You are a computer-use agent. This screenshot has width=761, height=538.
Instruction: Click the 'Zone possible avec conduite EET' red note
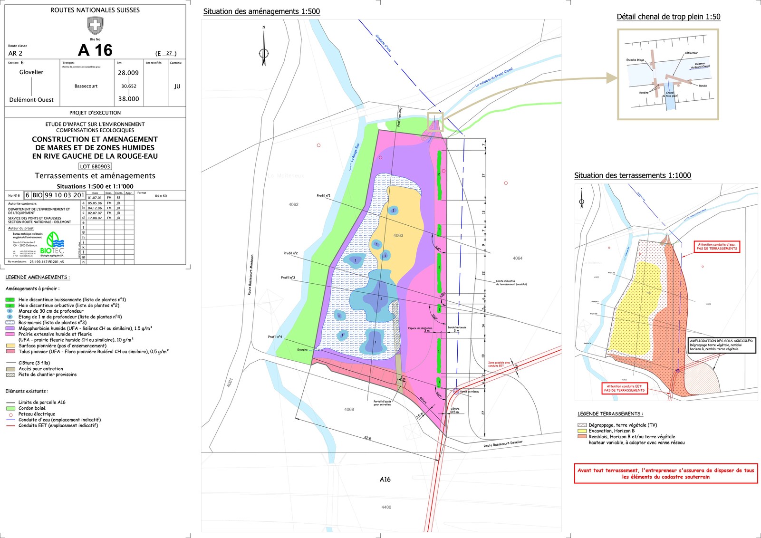[499, 364]
